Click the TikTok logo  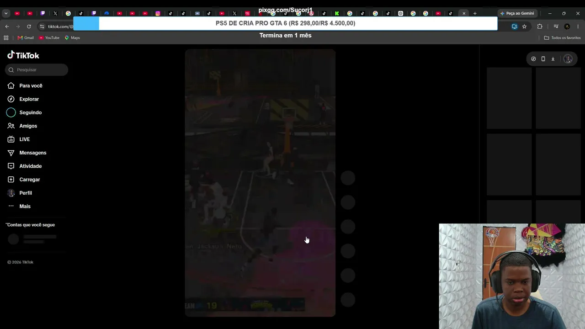coord(23,55)
